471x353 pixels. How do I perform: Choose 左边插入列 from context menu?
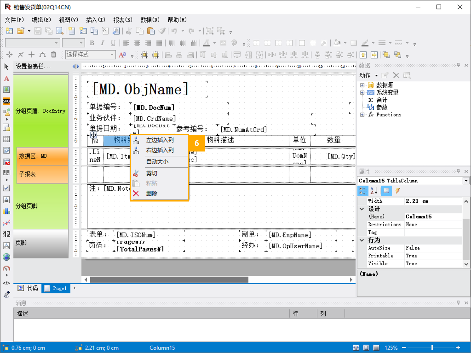pyautogui.click(x=160, y=140)
